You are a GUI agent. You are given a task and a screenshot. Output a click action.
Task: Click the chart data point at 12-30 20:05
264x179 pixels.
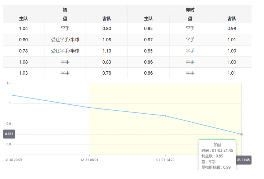(13, 95)
